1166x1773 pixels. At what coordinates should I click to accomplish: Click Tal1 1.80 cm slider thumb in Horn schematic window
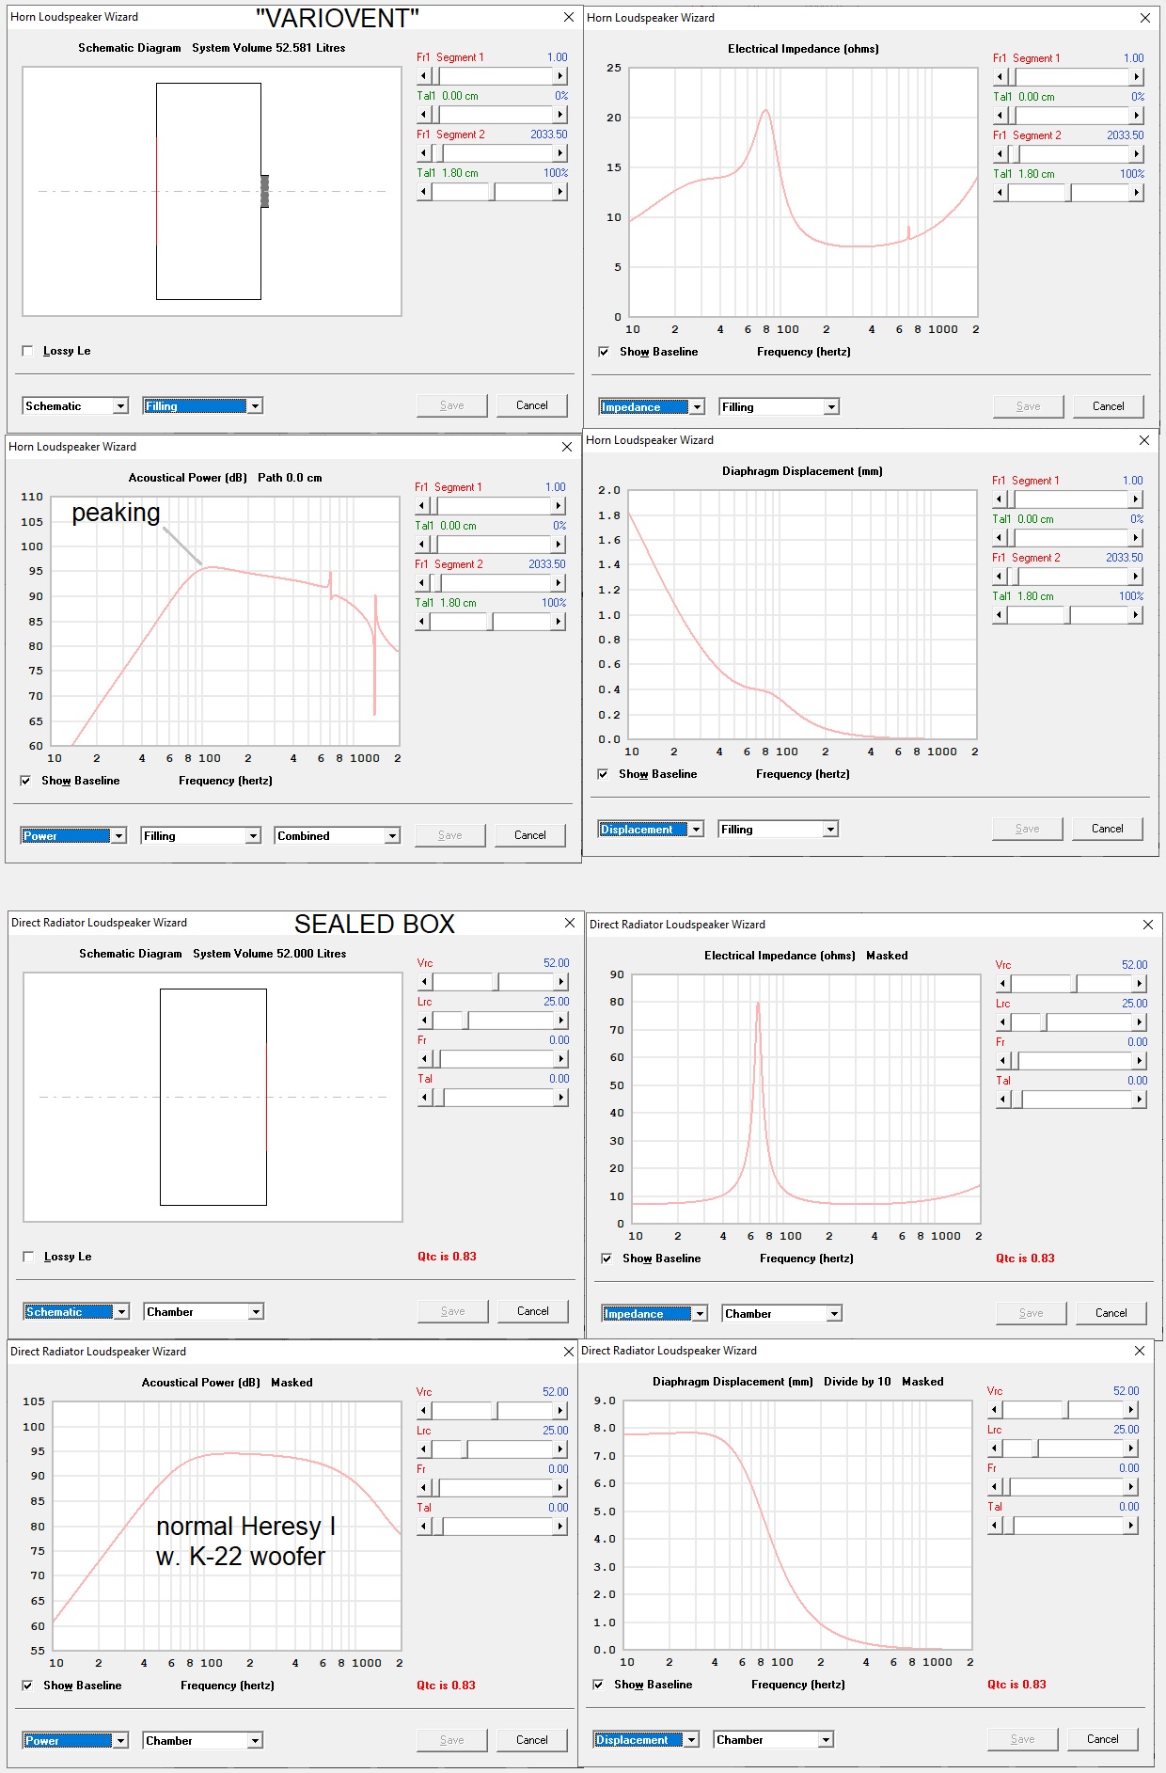(492, 192)
